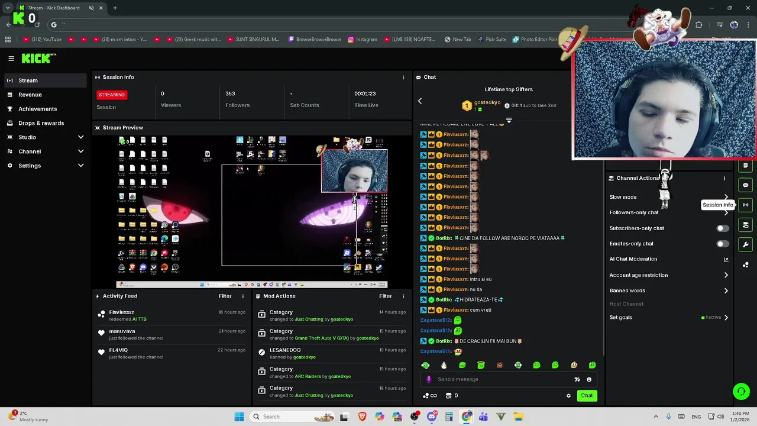Image resolution: width=757 pixels, height=426 pixels.
Task: Click the stream preview side rail icon
Action: click(x=746, y=225)
